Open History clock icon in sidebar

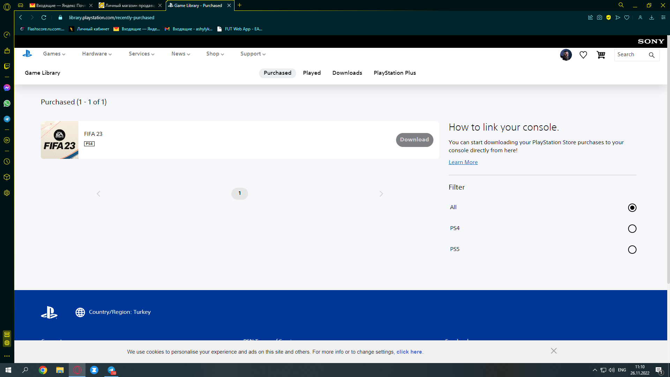pyautogui.click(x=7, y=162)
